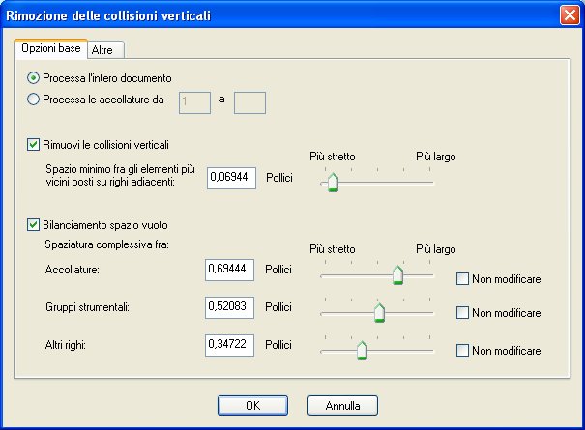Click the Annulla button
This screenshot has height=430, width=585.
coord(342,405)
